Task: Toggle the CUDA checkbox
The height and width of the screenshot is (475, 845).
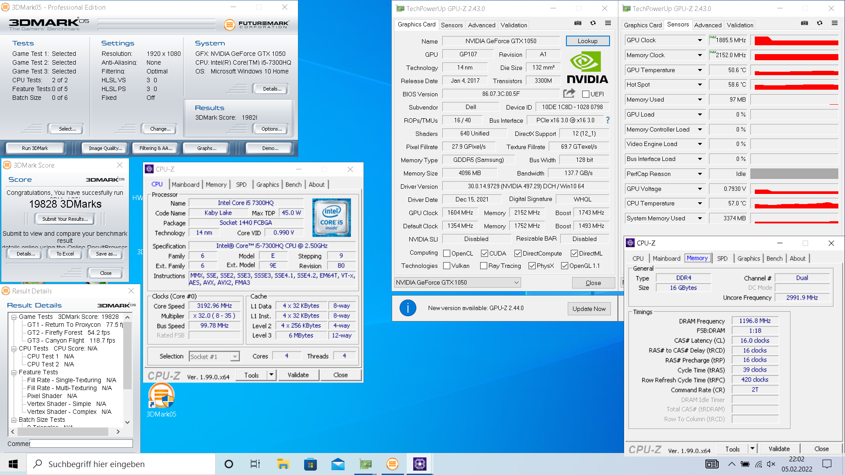Action: (485, 253)
